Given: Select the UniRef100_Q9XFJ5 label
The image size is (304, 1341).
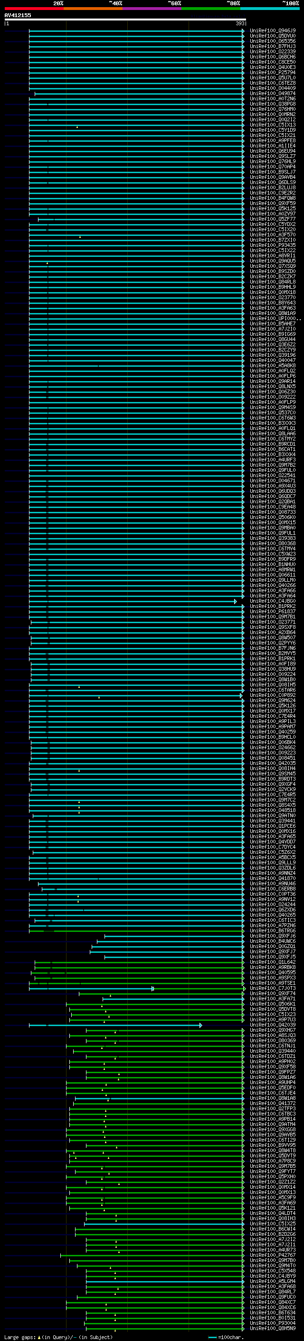Looking at the screenshot, I should tap(272, 957).
